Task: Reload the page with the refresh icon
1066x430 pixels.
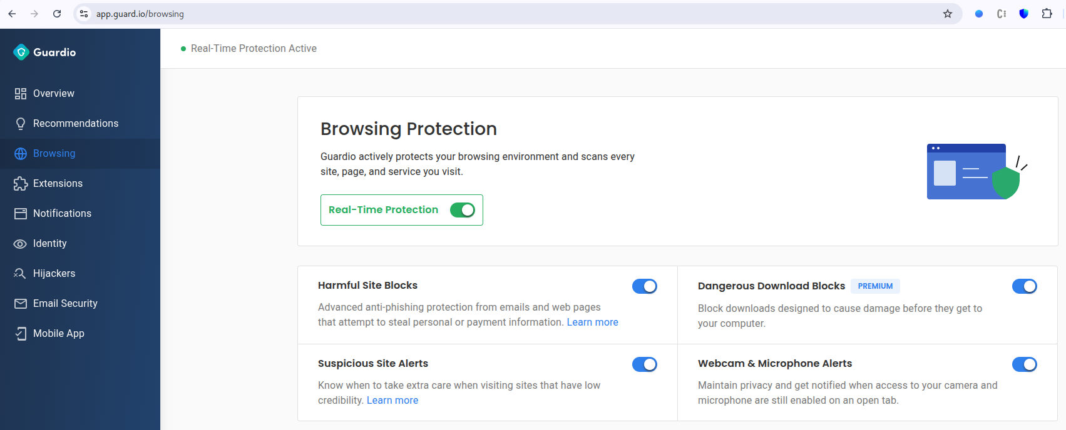Action: tap(57, 14)
